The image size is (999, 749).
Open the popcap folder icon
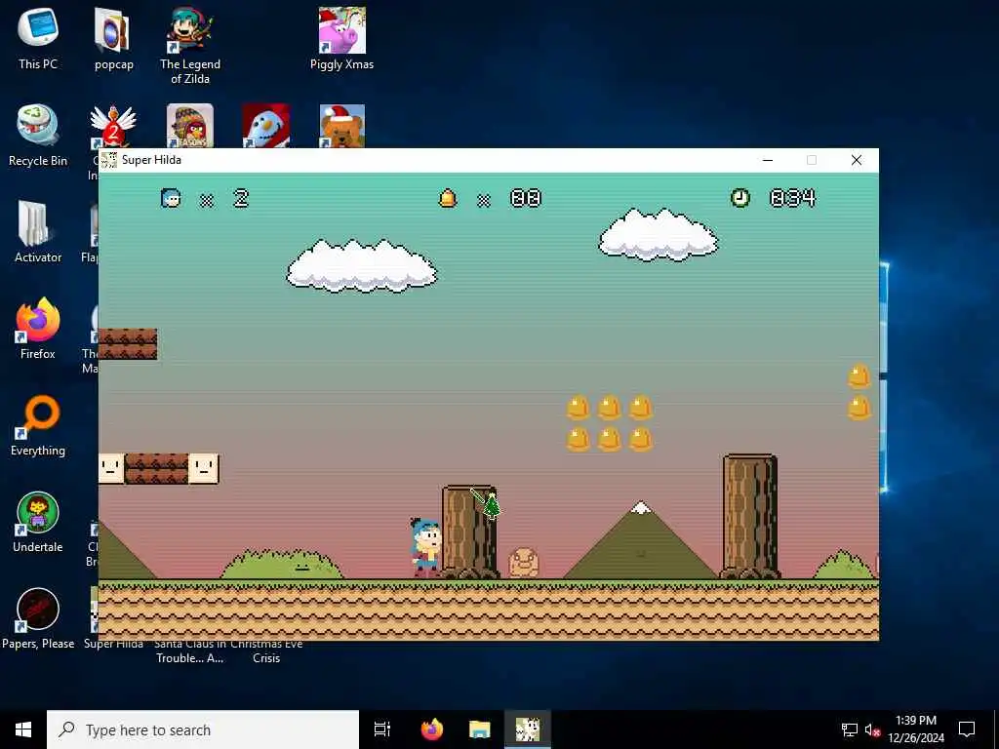pos(113,39)
